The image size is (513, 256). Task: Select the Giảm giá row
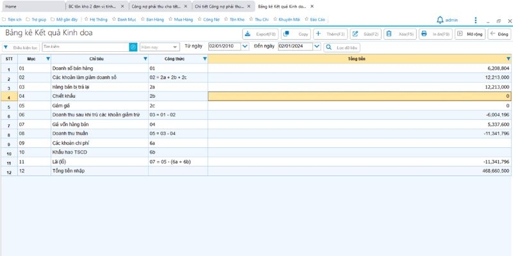pos(256,106)
